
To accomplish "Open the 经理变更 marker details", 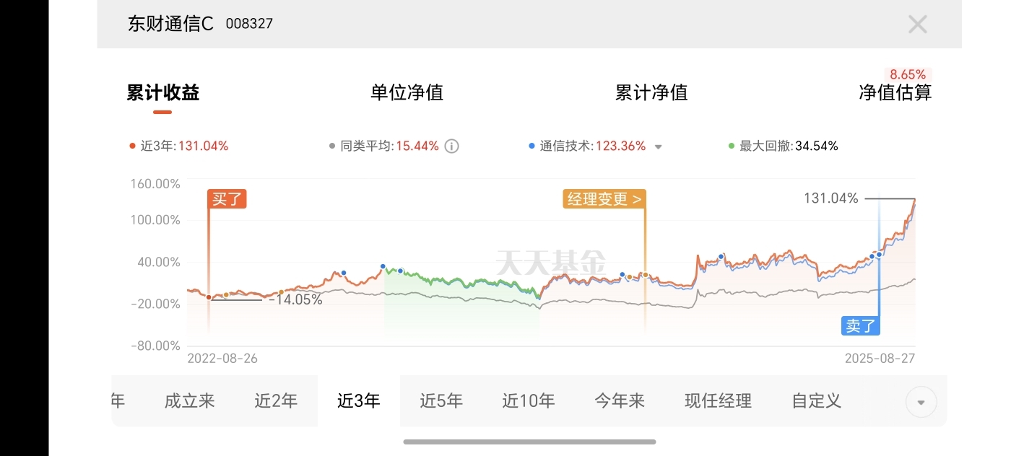I will tap(604, 199).
